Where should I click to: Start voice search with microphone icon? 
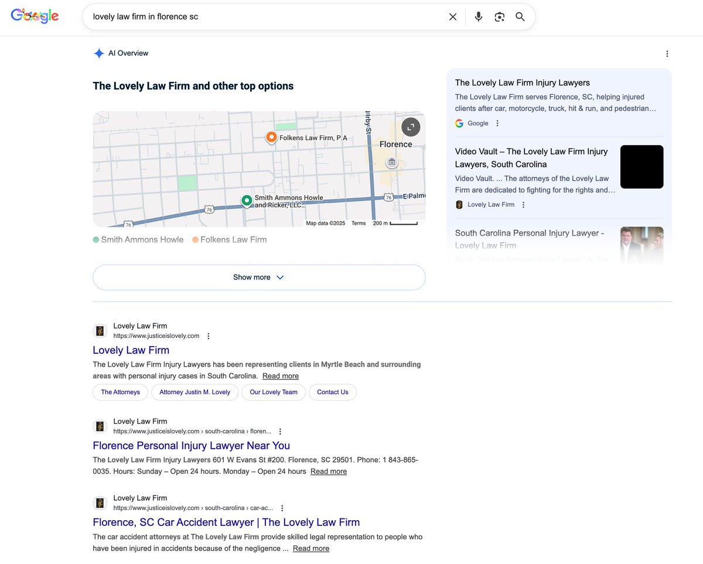(479, 17)
